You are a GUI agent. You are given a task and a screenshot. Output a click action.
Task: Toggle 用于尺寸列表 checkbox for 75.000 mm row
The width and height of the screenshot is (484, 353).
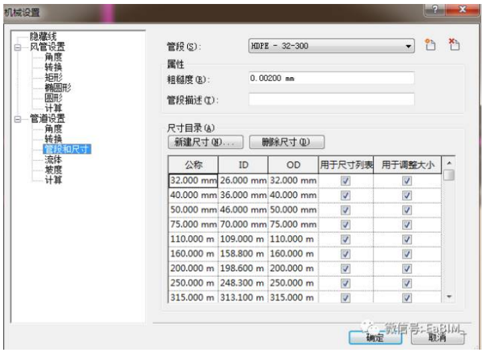coord(346,225)
